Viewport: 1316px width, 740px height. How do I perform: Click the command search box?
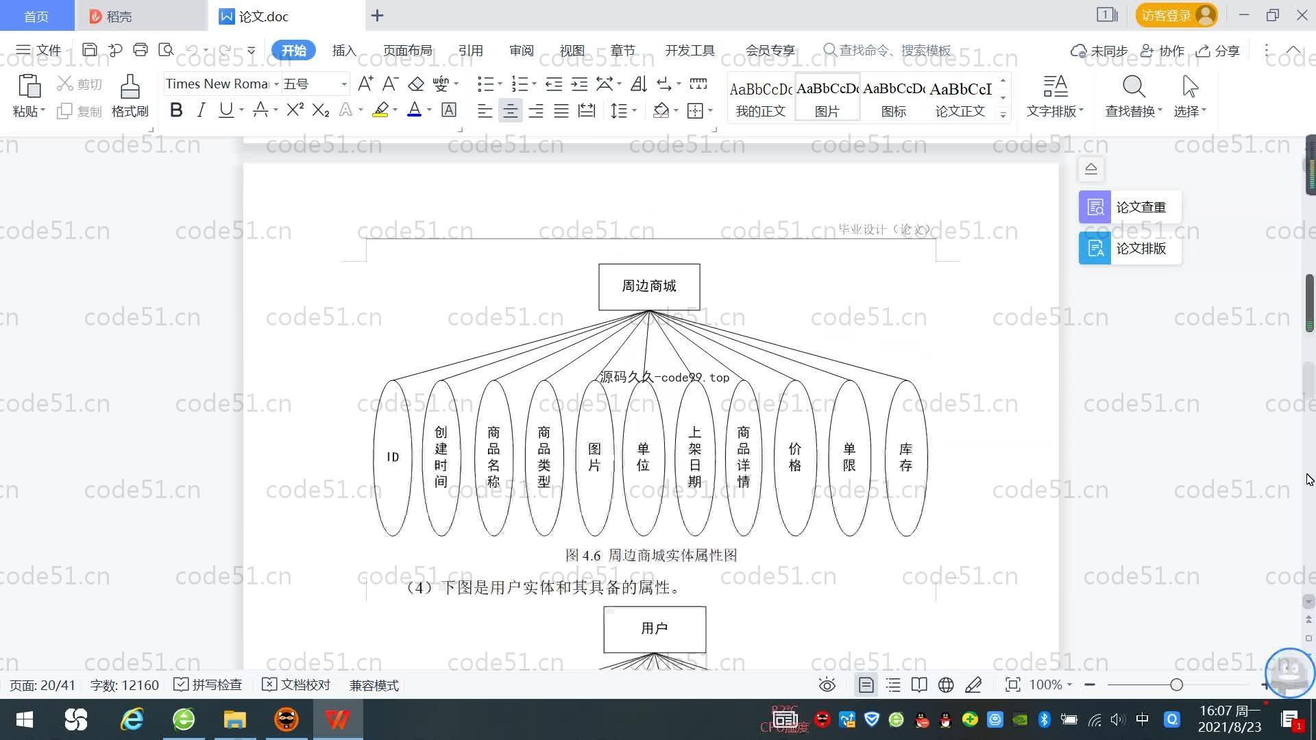pos(888,50)
